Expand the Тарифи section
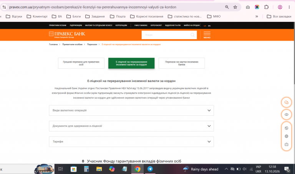 point(131,141)
